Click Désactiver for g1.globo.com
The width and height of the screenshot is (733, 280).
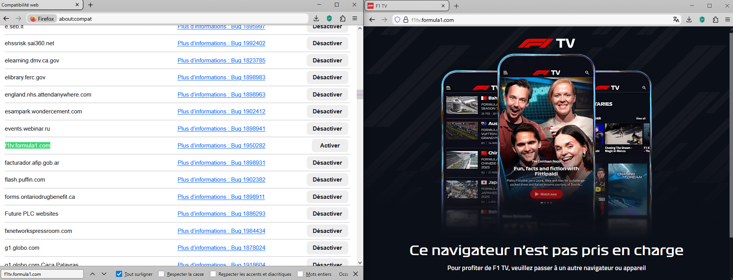328,248
